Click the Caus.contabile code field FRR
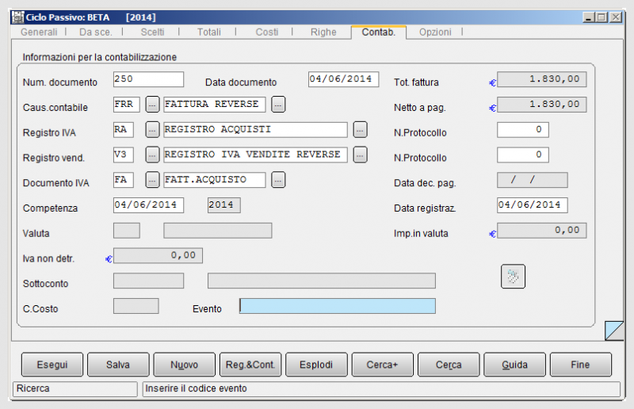 click(x=127, y=105)
